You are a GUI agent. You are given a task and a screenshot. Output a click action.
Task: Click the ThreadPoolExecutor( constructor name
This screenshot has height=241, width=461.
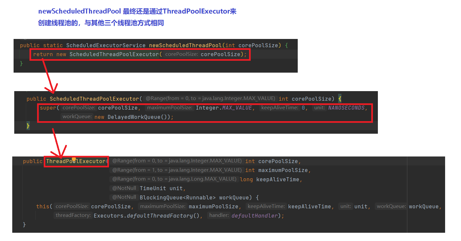pyautogui.click(x=76, y=161)
